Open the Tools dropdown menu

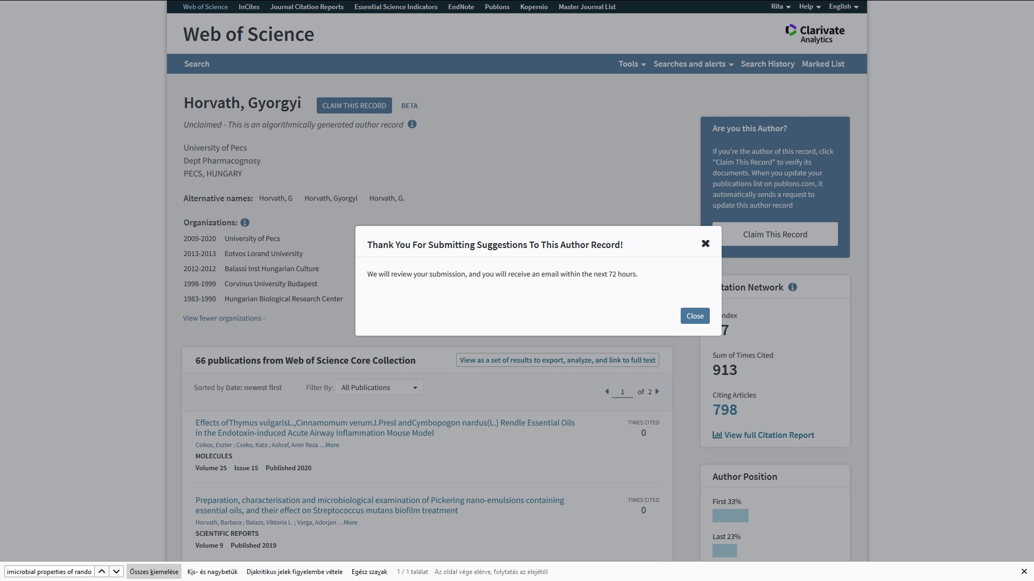[632, 63]
